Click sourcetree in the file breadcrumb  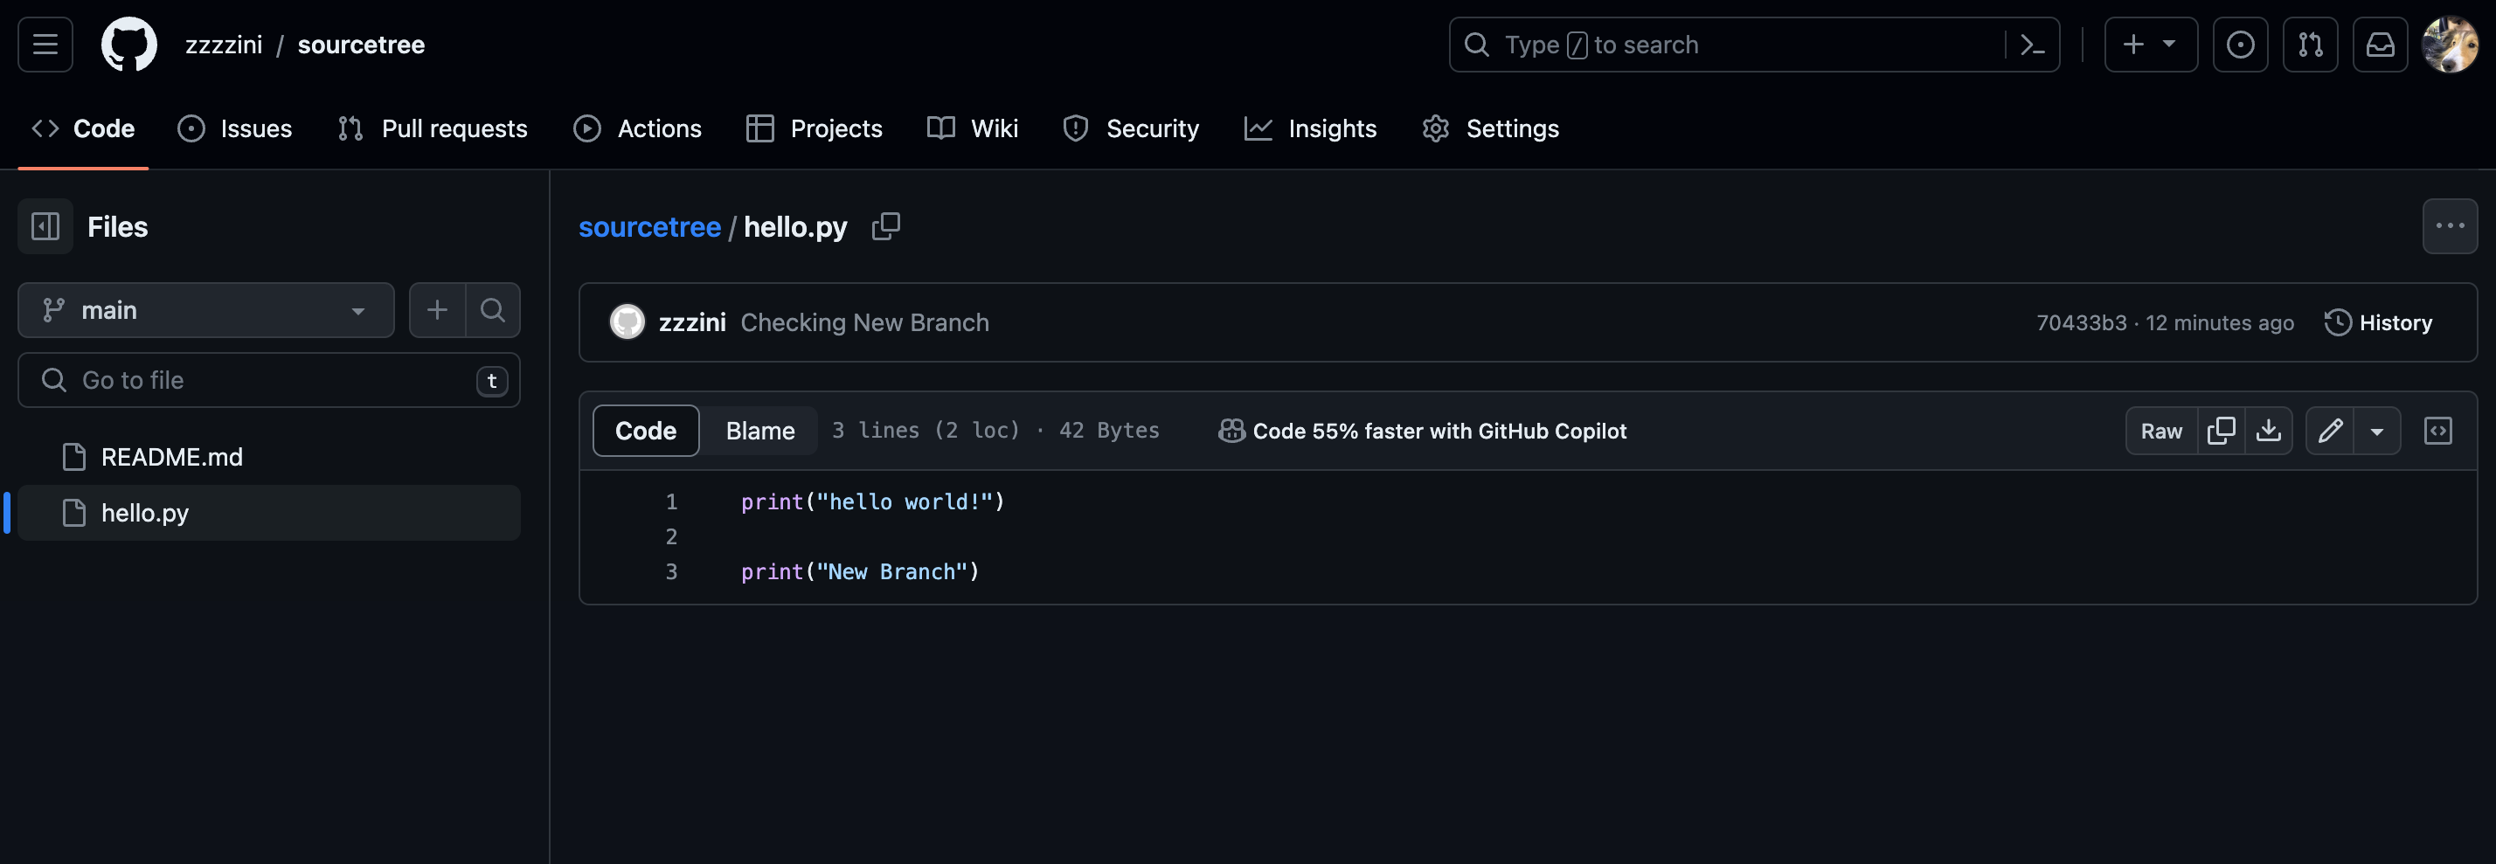[649, 226]
